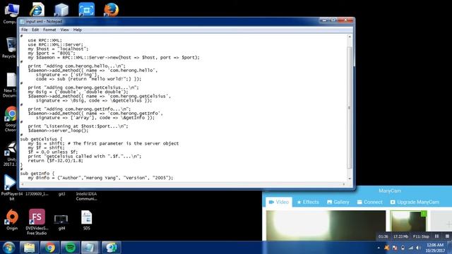Open the Notepad File menu

tap(25, 30)
